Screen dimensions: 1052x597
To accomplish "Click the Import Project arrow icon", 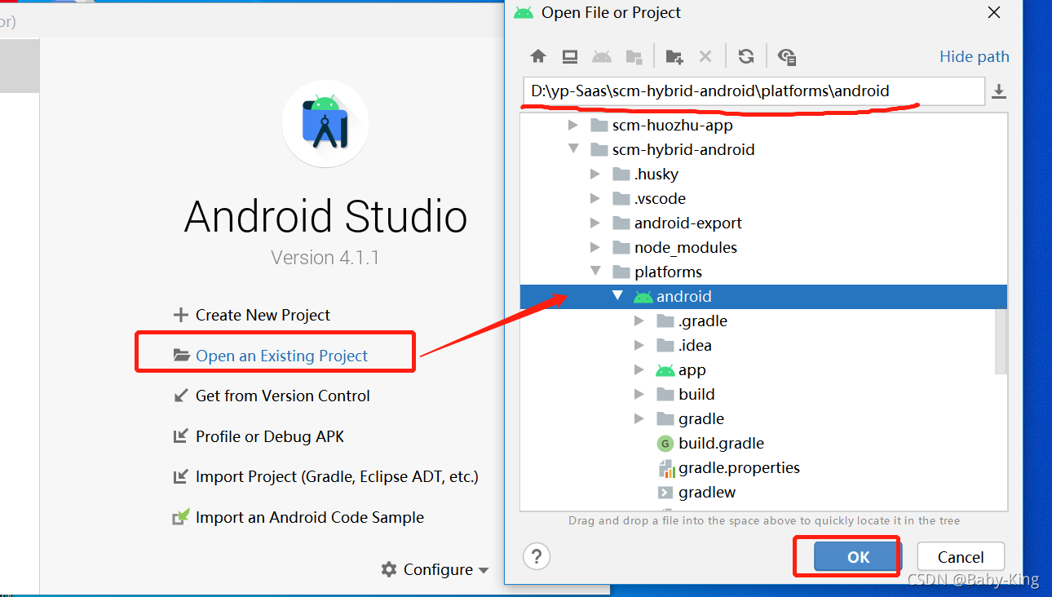I will pyautogui.click(x=180, y=476).
